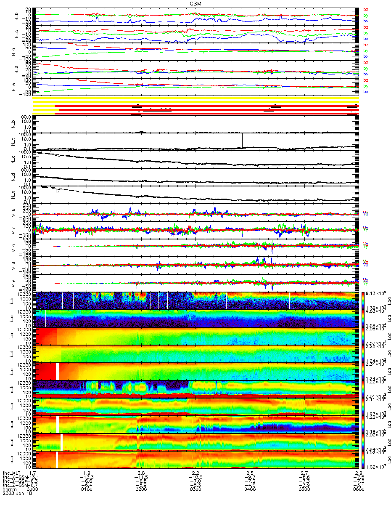
Task: Select the V_b velocity panel label
Action: [x=13, y=213]
